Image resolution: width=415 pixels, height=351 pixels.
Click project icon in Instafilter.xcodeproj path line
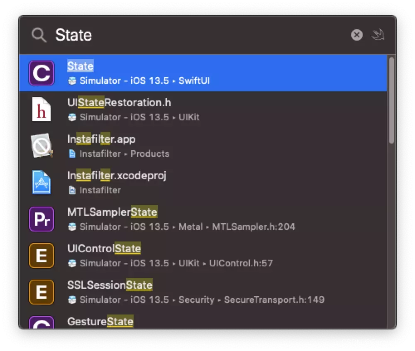coord(72,190)
